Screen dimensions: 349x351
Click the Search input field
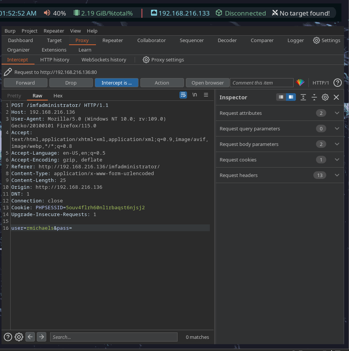[113, 337]
